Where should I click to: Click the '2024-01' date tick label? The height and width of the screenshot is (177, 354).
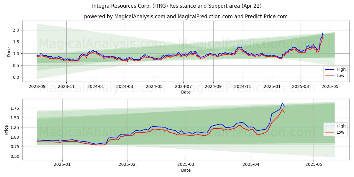coord(96,87)
